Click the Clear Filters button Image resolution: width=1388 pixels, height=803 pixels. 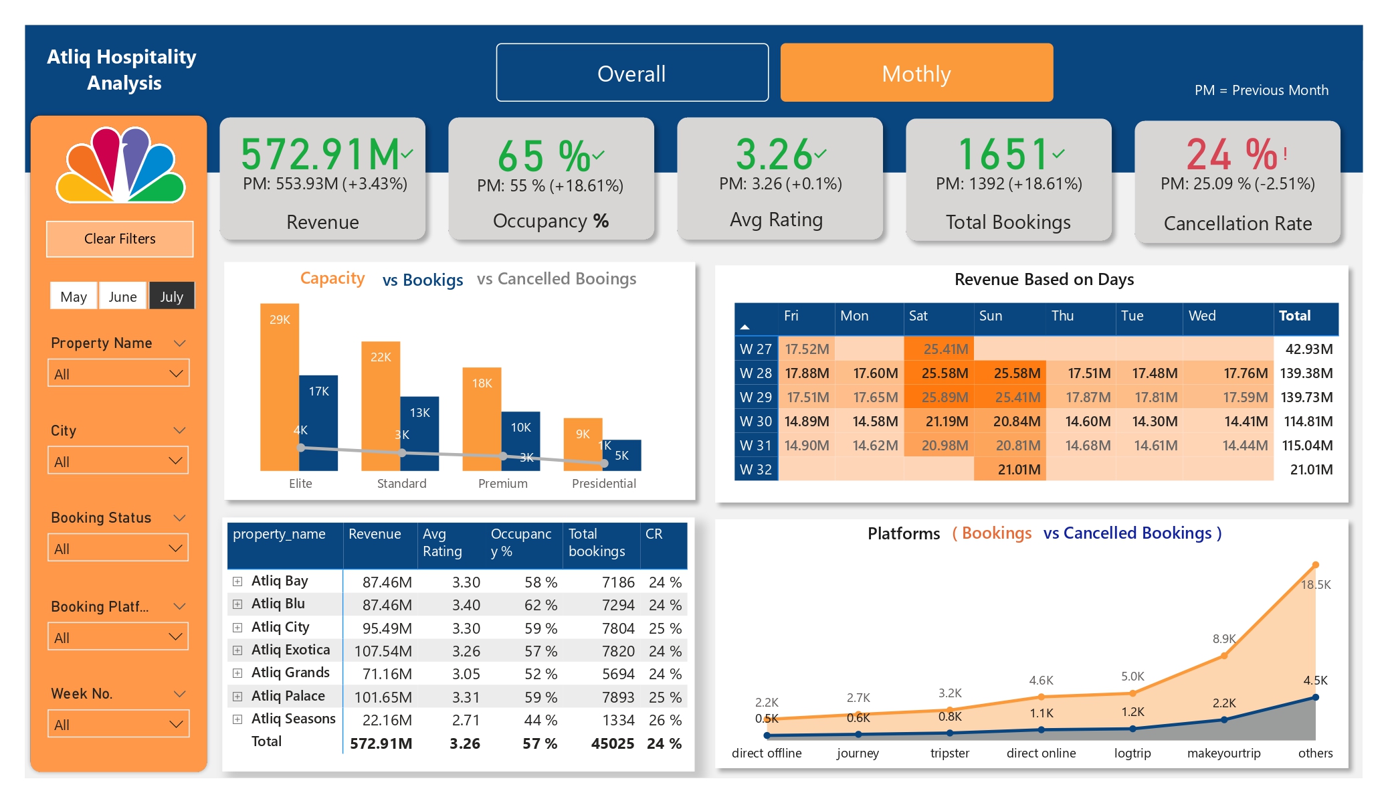119,238
